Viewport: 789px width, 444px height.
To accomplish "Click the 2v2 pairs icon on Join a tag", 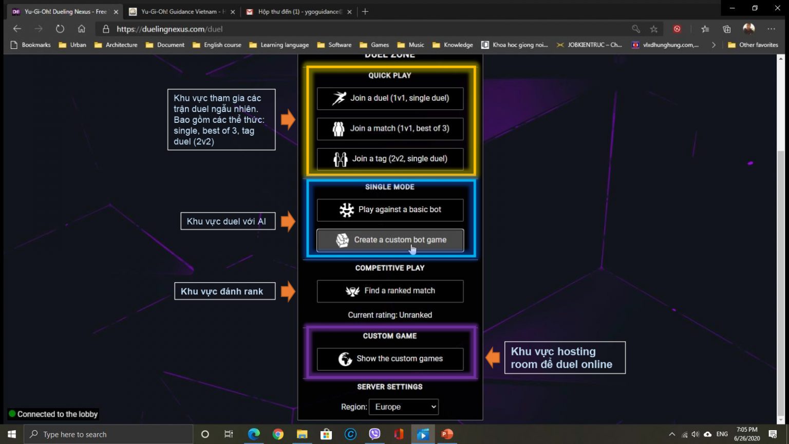I will pyautogui.click(x=340, y=158).
